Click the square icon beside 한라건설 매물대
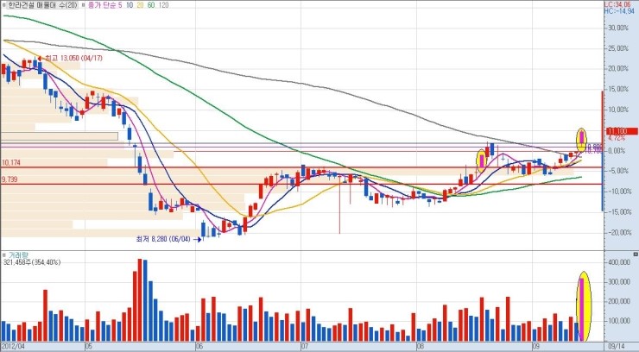Image resolution: width=639 pixels, height=352 pixels. [3, 4]
